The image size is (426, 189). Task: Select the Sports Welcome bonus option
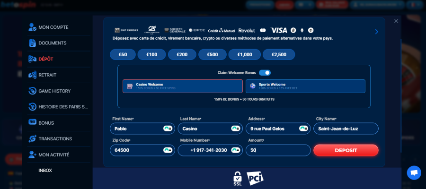[x=305, y=86]
